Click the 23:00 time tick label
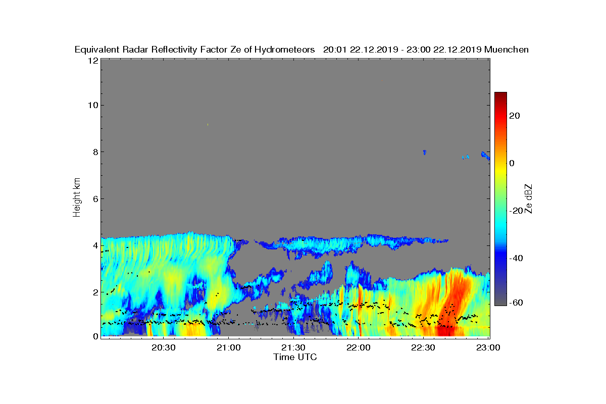Viewport: 606px width, 404px height. 488,347
